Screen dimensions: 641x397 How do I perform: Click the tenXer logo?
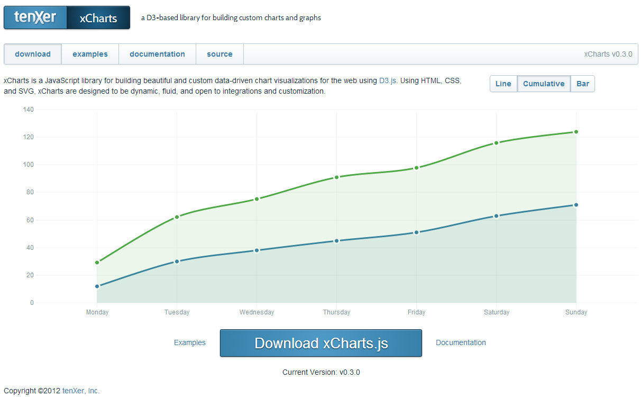[35, 17]
